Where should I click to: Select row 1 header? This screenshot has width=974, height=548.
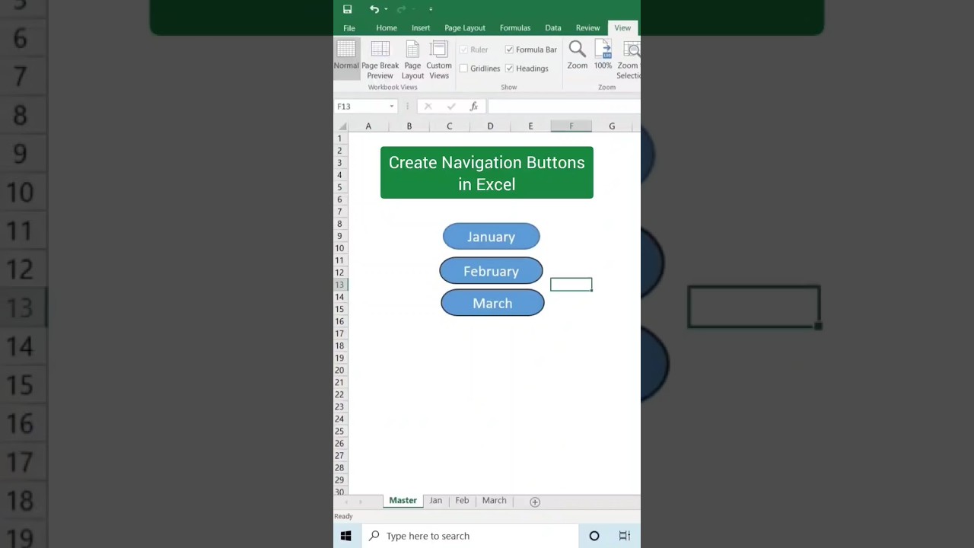[x=340, y=139]
